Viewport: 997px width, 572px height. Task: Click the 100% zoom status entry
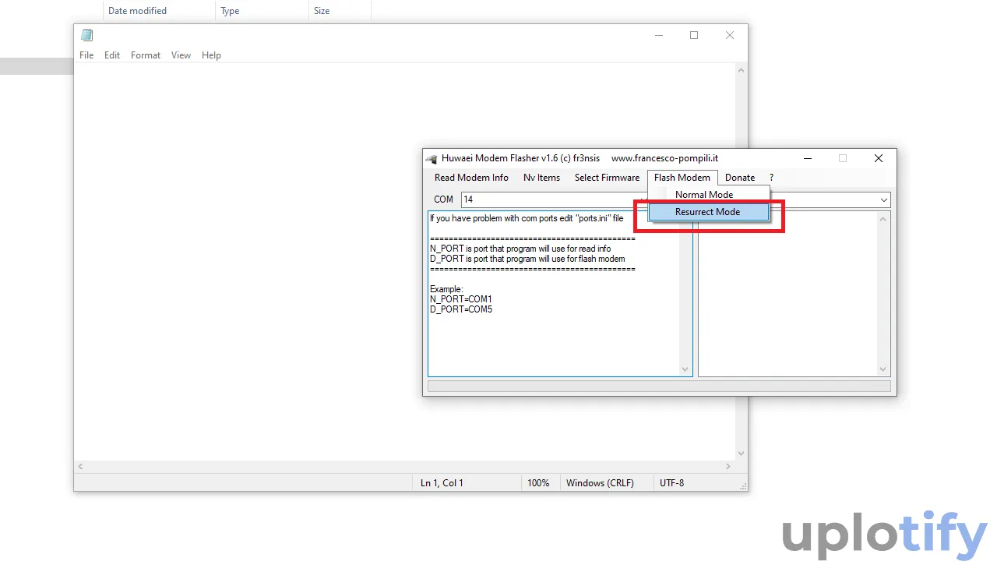tap(538, 483)
